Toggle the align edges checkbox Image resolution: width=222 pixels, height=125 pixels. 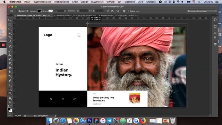[x=129, y=11]
